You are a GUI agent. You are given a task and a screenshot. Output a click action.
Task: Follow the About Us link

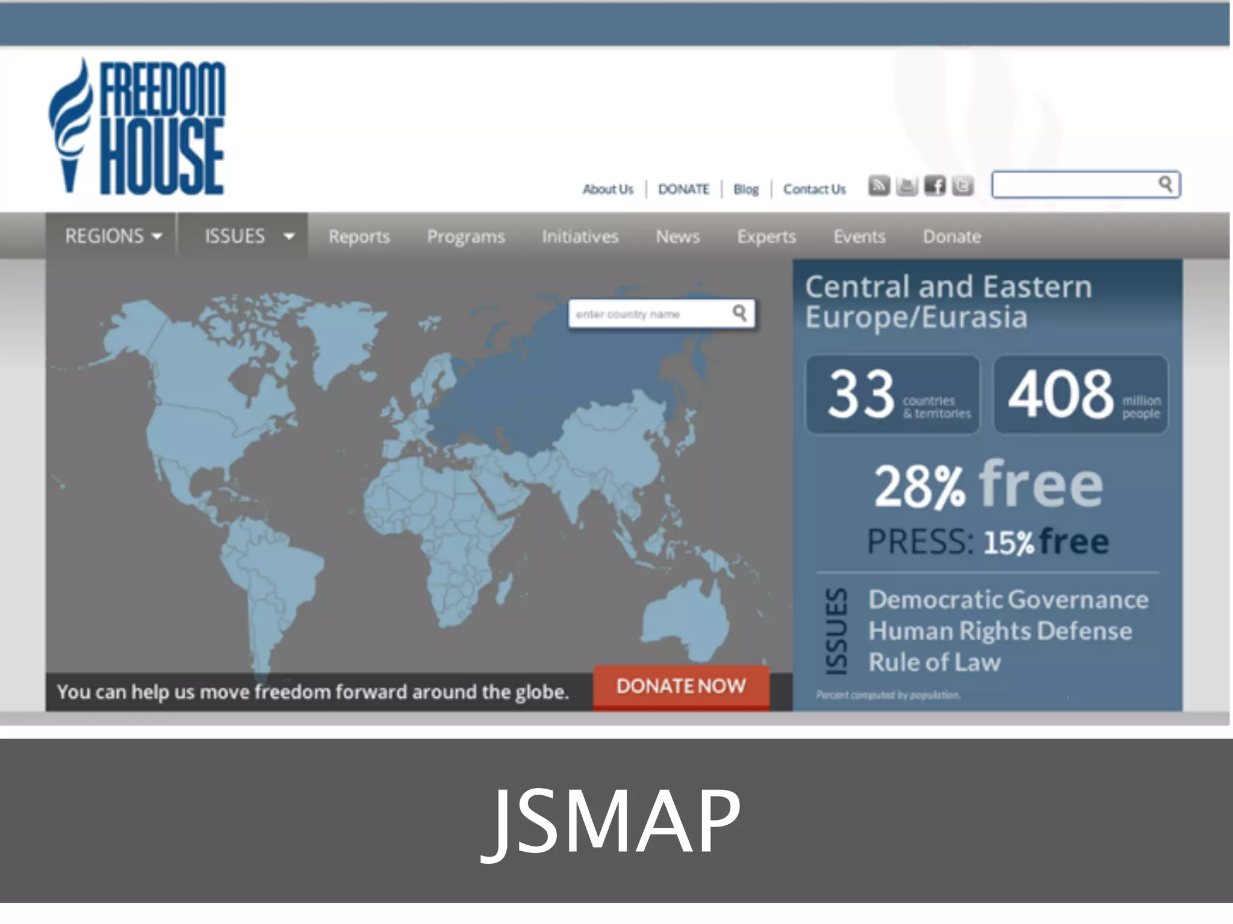608,189
